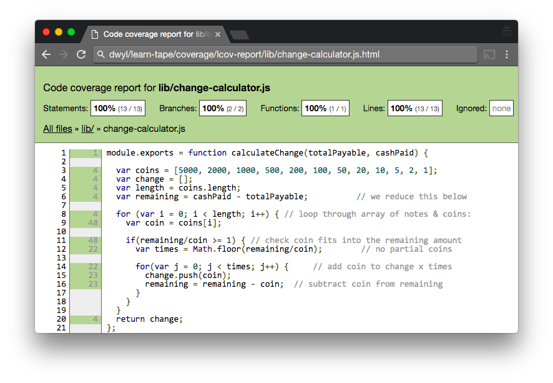Click the Functions 100% (1 / 1) box
Image resolution: width=553 pixels, height=383 pixels.
[325, 108]
